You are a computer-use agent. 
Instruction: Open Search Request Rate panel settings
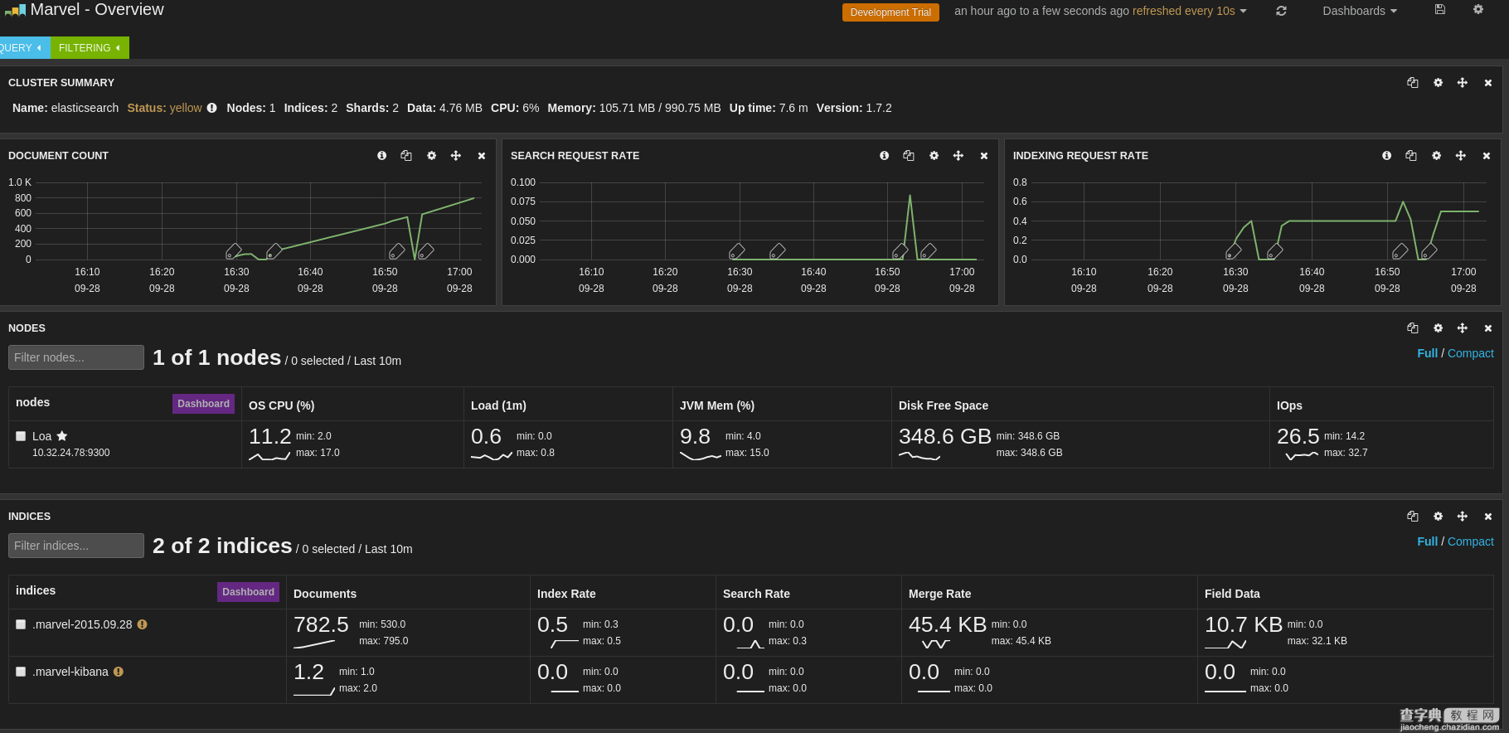coord(934,156)
